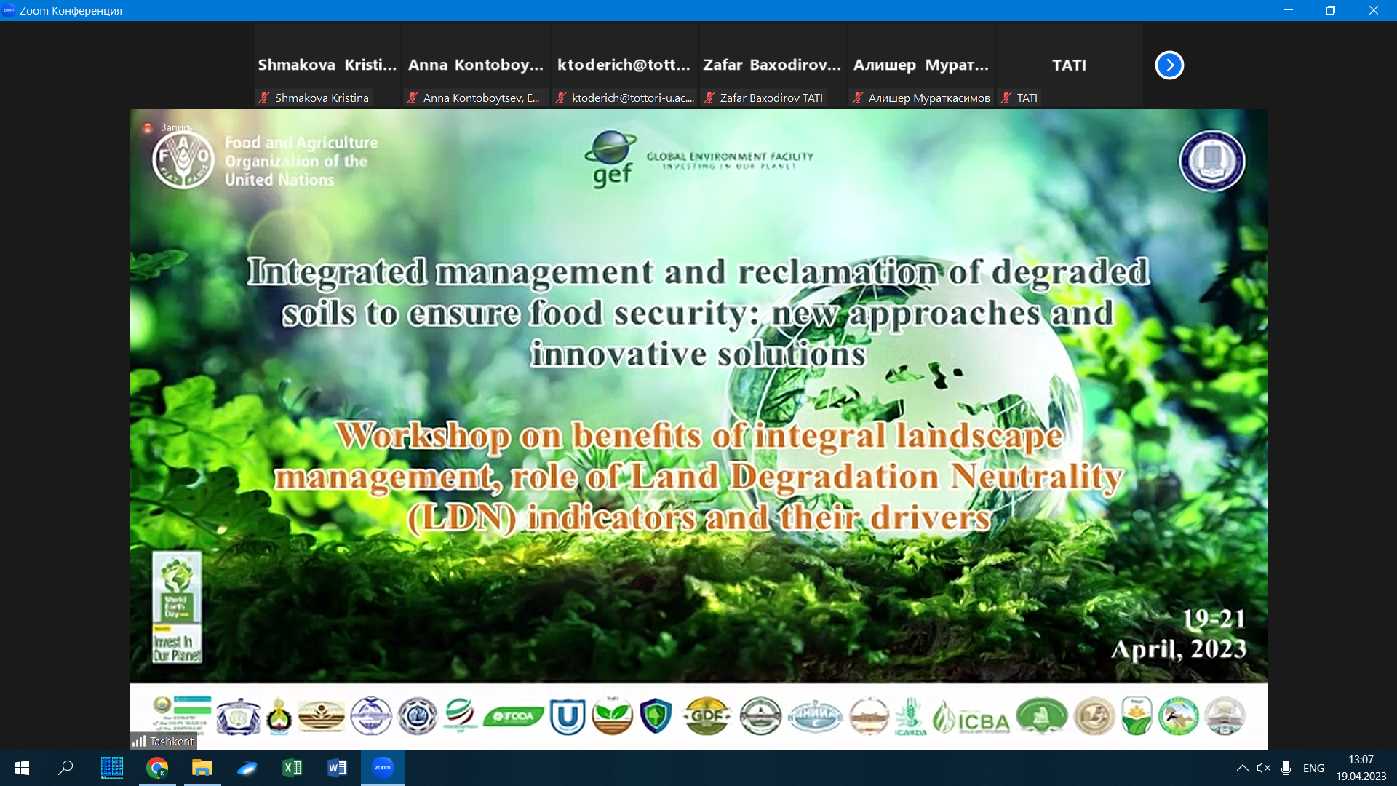Click the taskbar search magnifier icon
The image size is (1397, 786).
pyautogui.click(x=66, y=767)
